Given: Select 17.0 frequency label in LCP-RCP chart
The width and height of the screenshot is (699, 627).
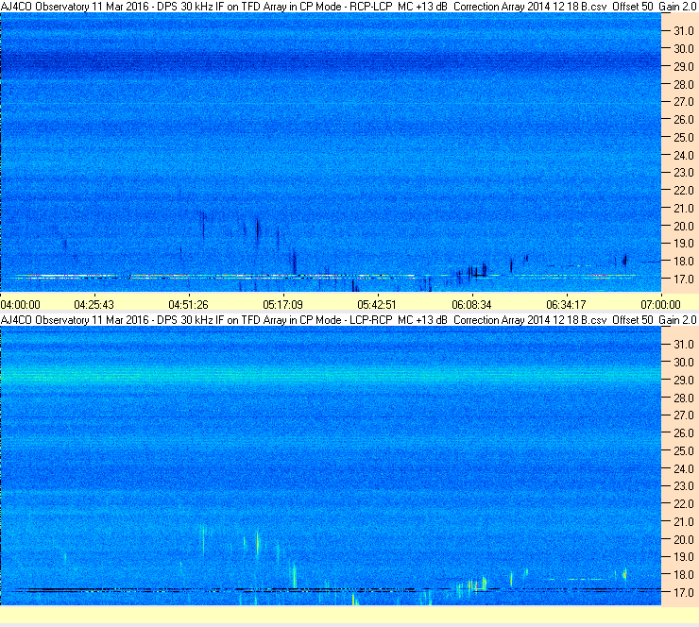Looking at the screenshot, I should pos(683,593).
